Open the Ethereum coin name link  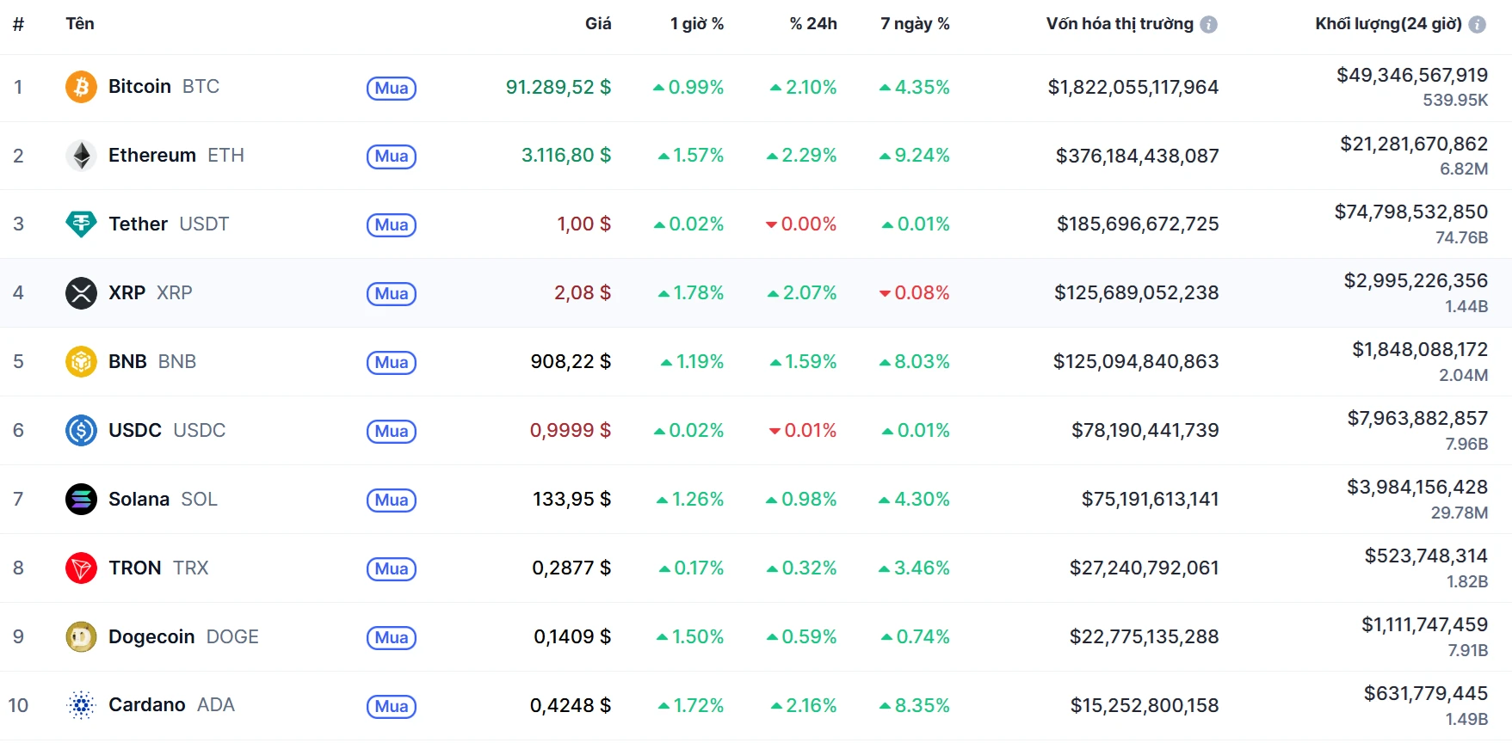(x=152, y=156)
